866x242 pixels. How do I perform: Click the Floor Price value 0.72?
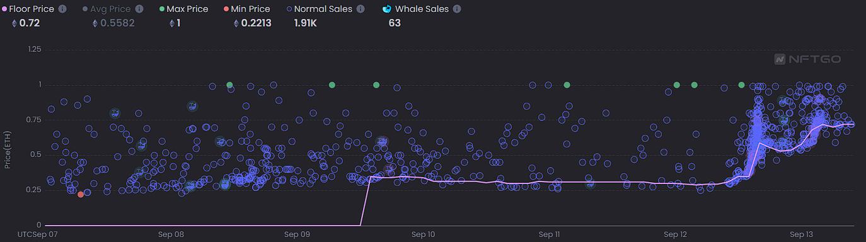click(x=30, y=23)
